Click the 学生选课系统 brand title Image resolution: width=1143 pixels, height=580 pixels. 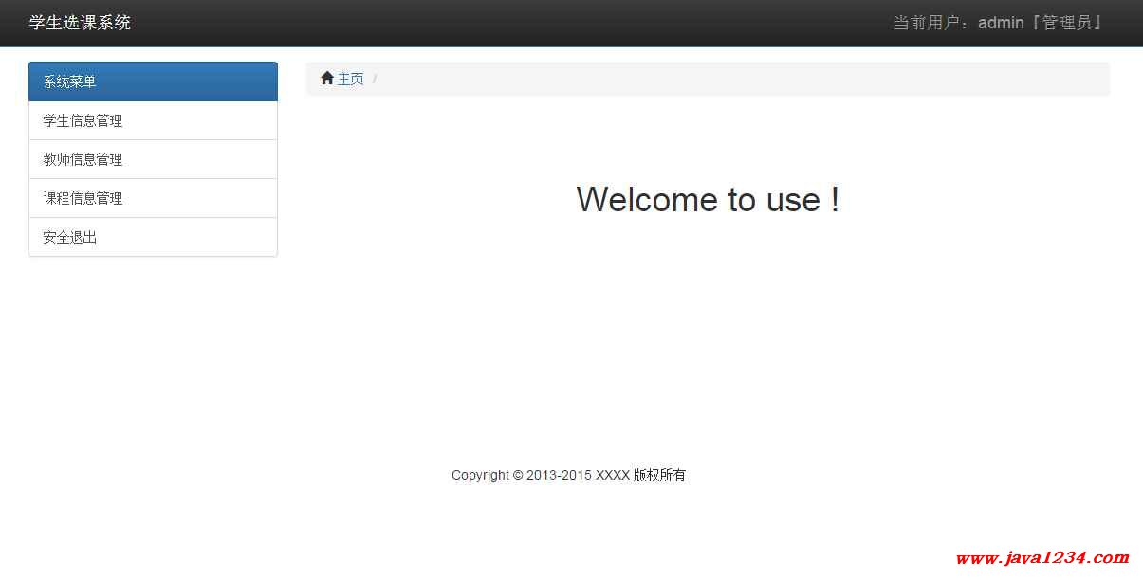click(x=80, y=23)
